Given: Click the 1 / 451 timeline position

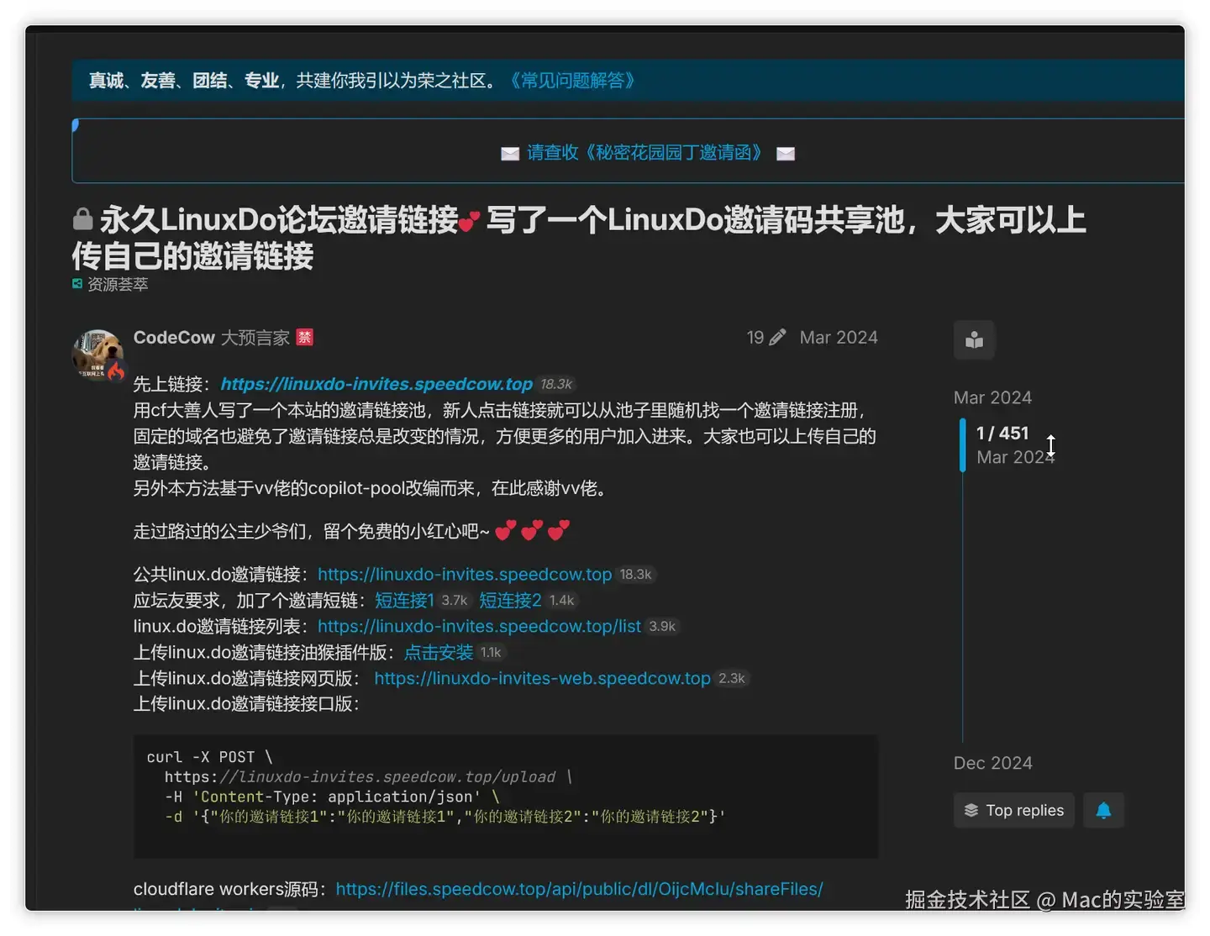Looking at the screenshot, I should 1002,433.
